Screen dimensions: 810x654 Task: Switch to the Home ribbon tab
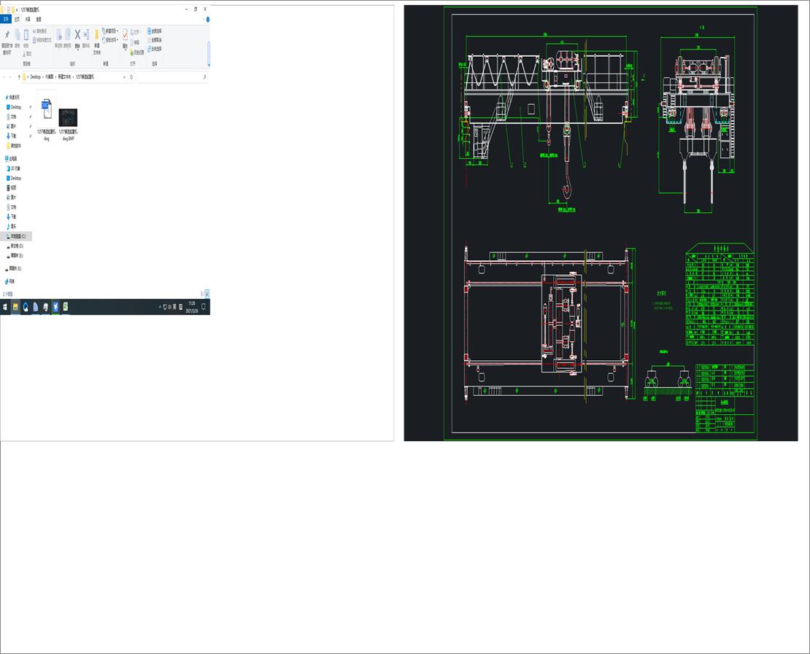(17, 19)
